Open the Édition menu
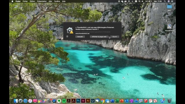The width and height of the screenshot is (185, 104). (x=32, y=1)
